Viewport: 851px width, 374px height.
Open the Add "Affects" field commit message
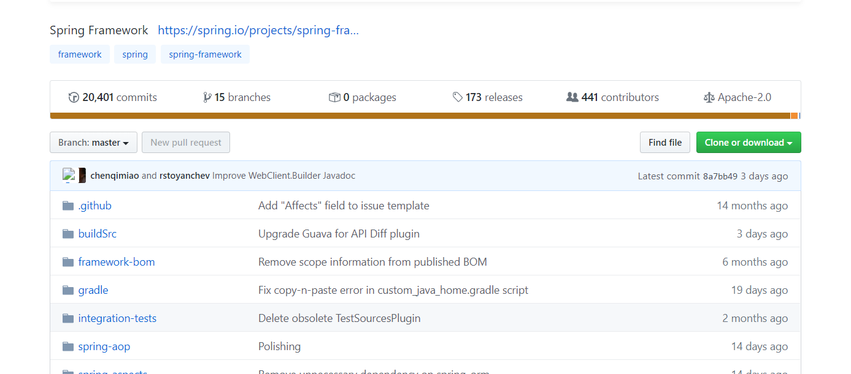tap(344, 206)
